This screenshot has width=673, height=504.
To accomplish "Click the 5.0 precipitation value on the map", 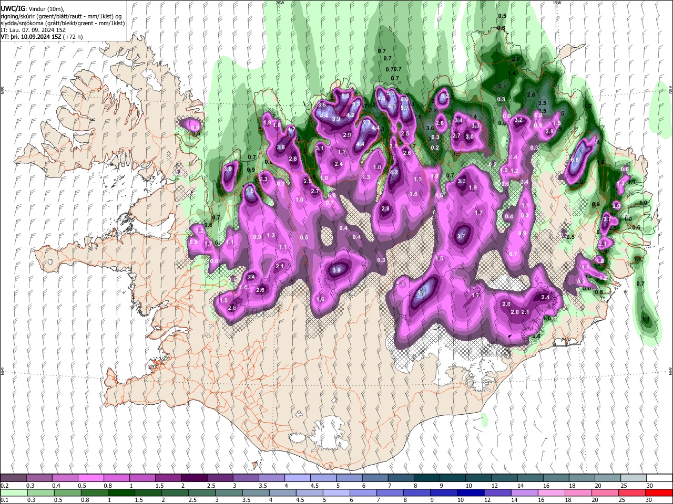I will [345, 97].
